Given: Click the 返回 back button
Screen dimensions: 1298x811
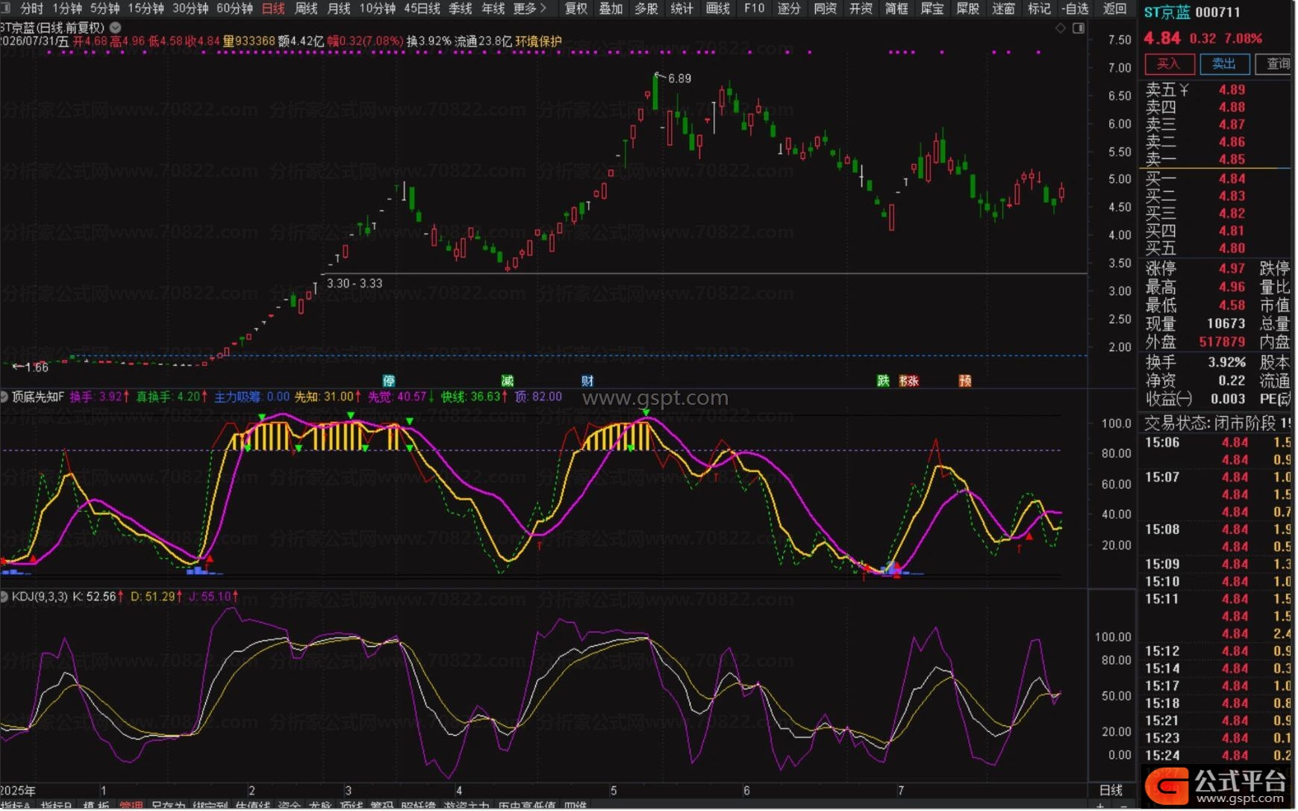Looking at the screenshot, I should 1114,8.
